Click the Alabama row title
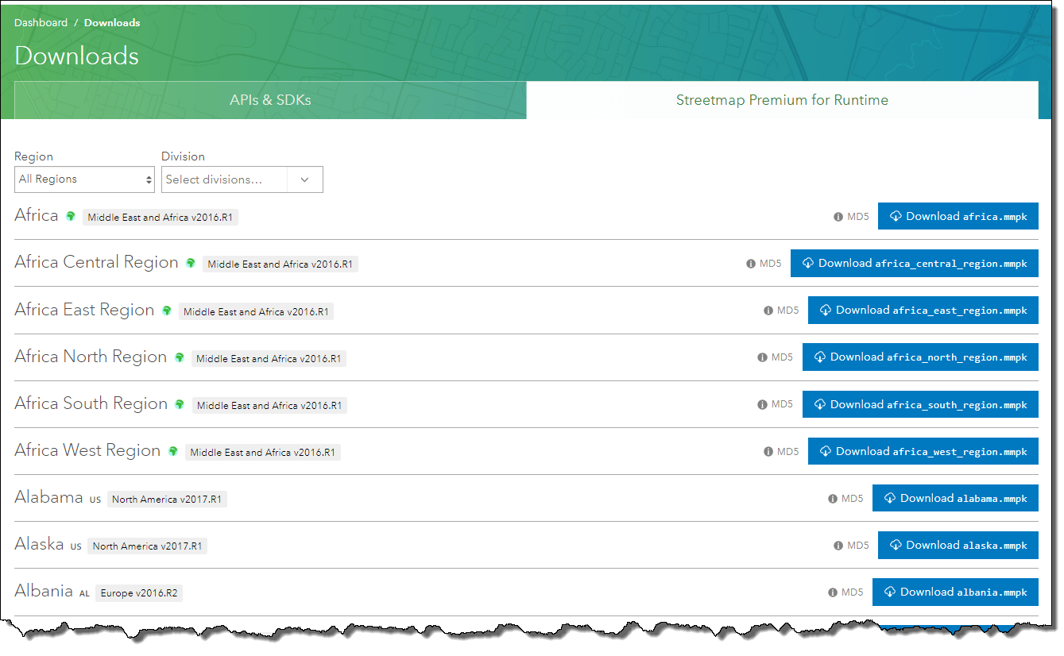Screen dimensions: 1064x656 (48, 497)
